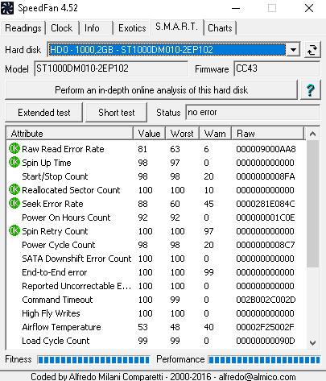Click the question mark help icon button
Image resolution: width=326 pixels, height=381 pixels.
click(x=311, y=90)
